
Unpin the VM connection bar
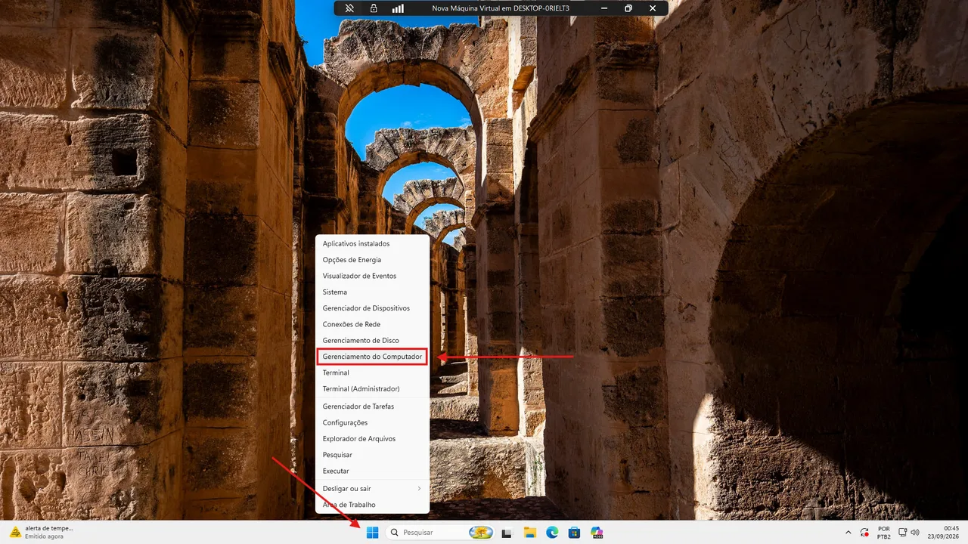tap(349, 8)
